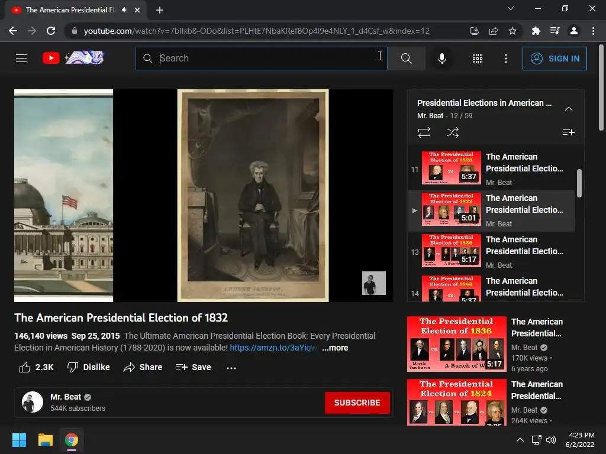The width and height of the screenshot is (606, 454).
Task: Expand description with ...more
Action: [335, 348]
